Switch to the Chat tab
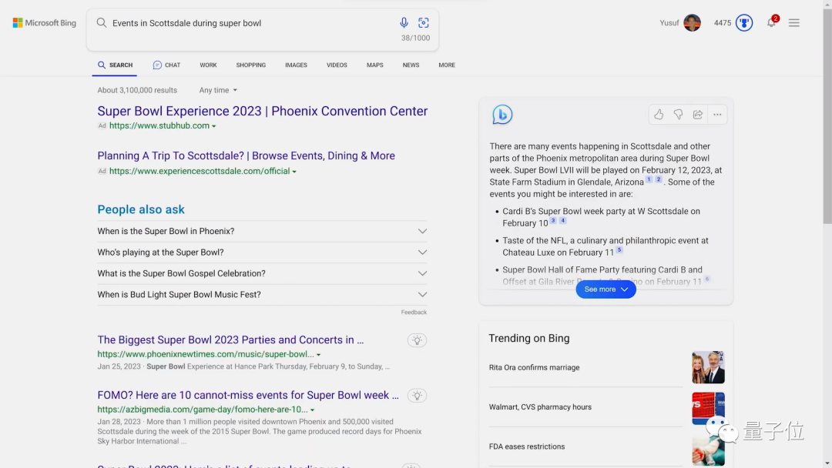 (166, 65)
